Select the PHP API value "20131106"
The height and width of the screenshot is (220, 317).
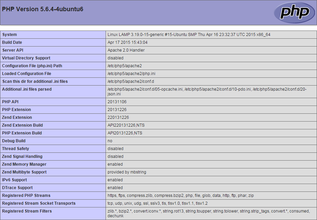click(117, 102)
